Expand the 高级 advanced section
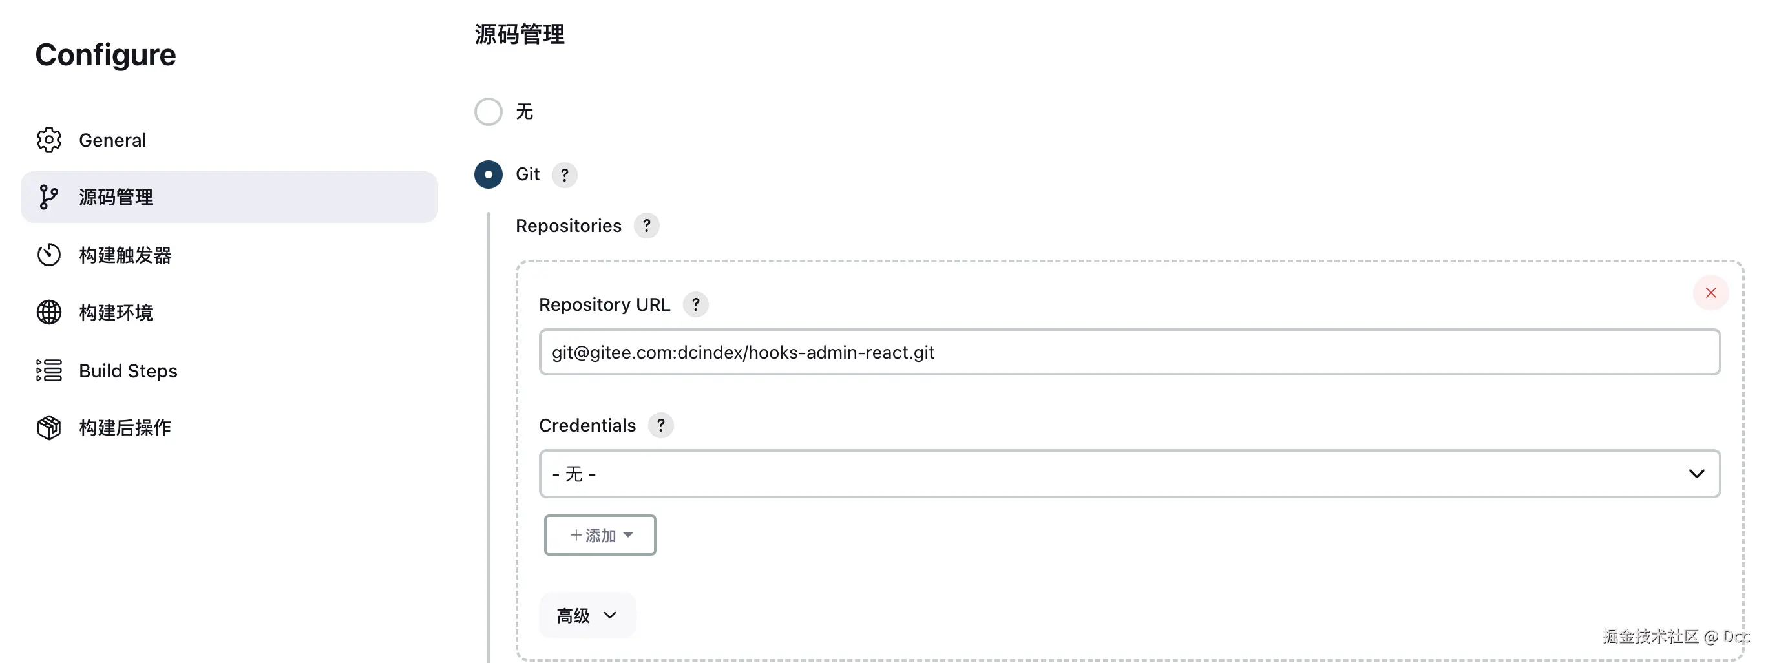 pos(587,616)
